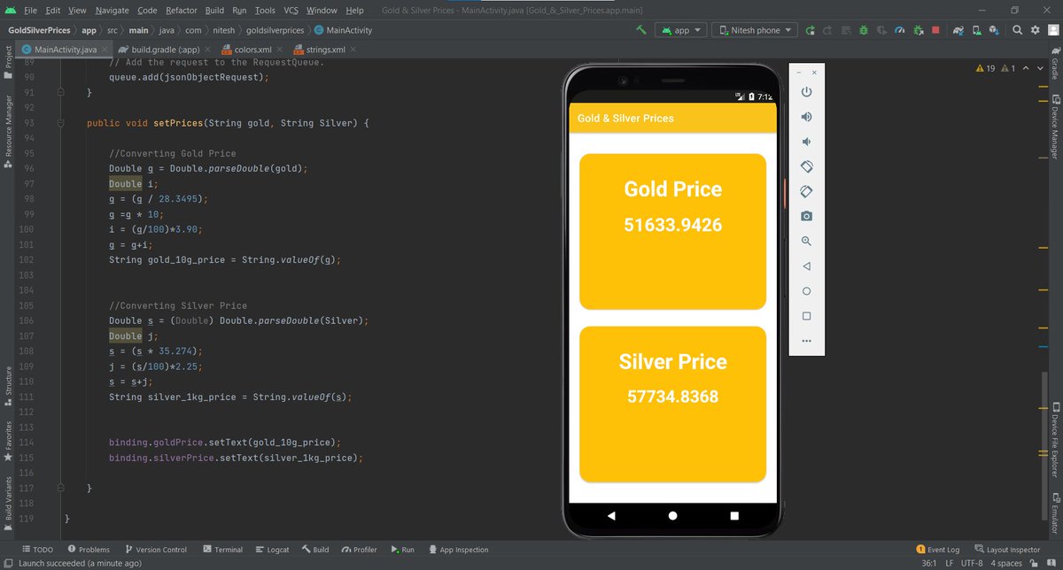Click the Silver Price card in emulator
Screen dimensions: 1063x570
(x=673, y=404)
